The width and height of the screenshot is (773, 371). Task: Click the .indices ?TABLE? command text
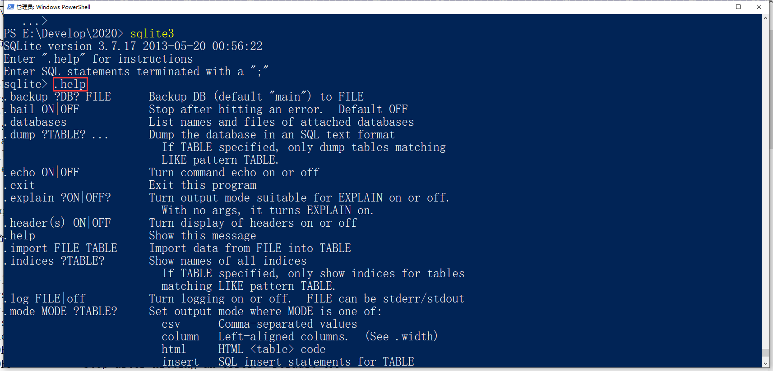[x=55, y=261]
